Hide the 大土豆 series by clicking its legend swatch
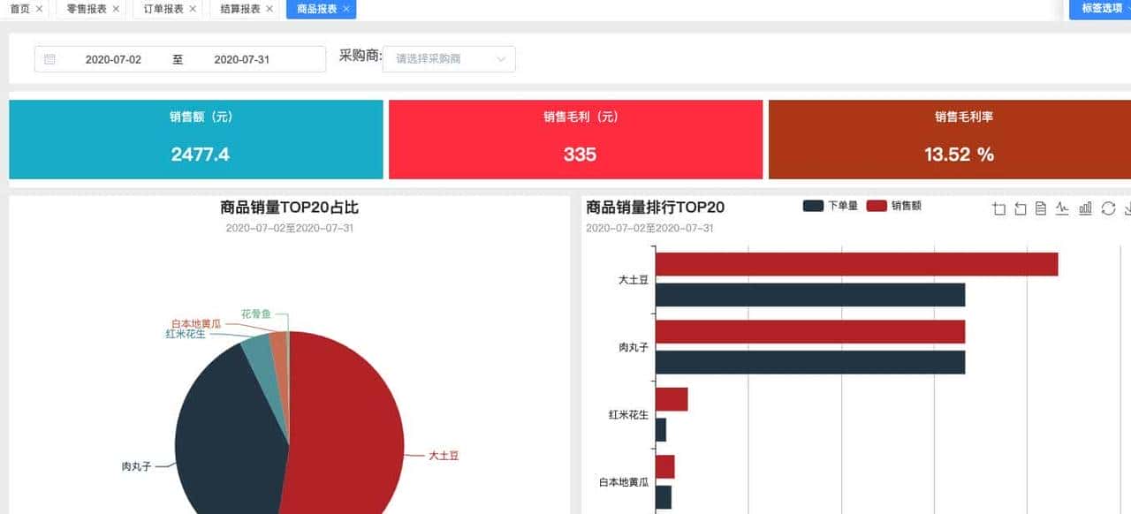Viewport: 1131px width, 514px height. pos(444,455)
